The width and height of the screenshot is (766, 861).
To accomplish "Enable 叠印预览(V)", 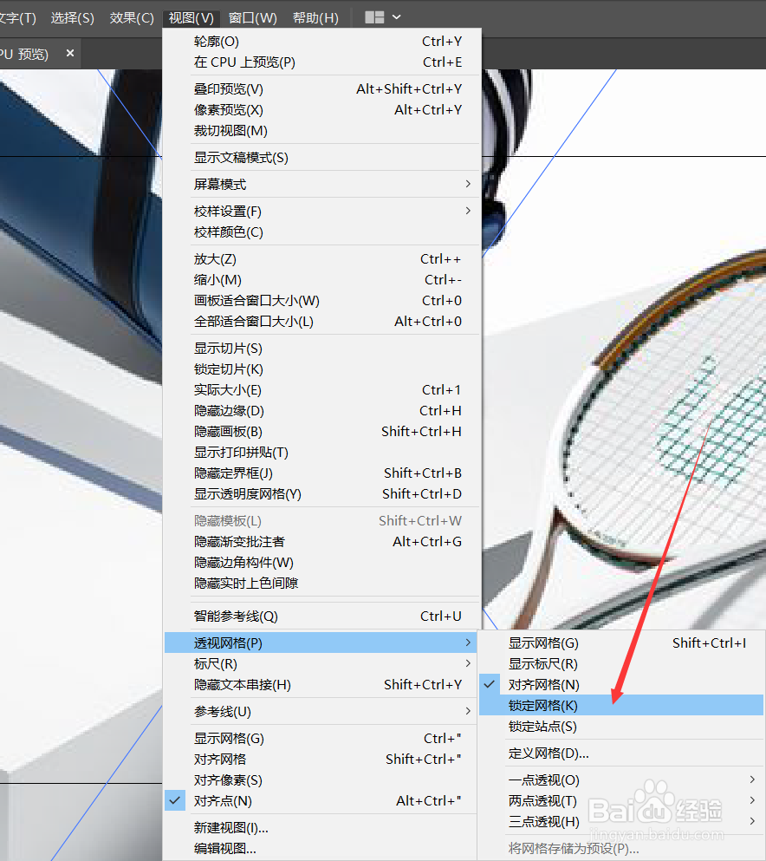I will [x=322, y=89].
